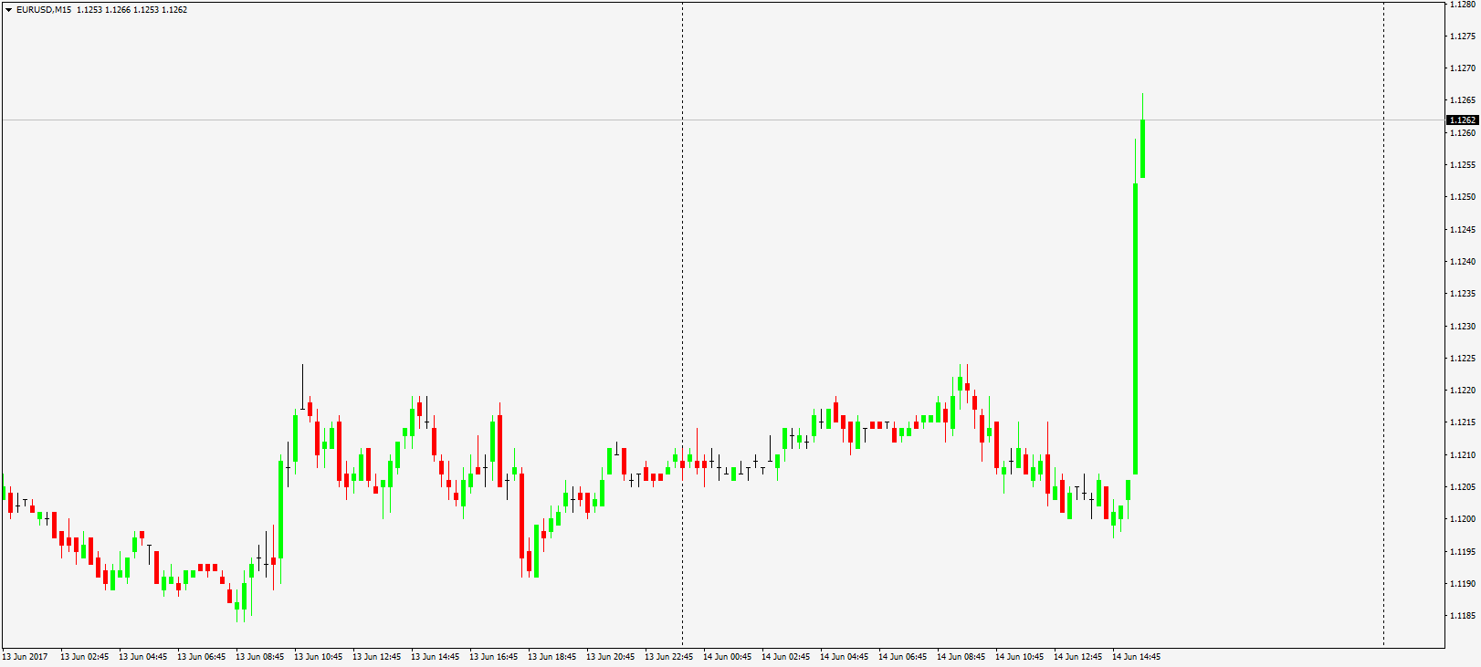Click the 1.1250 price scale label
This screenshot has height=667, width=1481.
tap(1463, 197)
